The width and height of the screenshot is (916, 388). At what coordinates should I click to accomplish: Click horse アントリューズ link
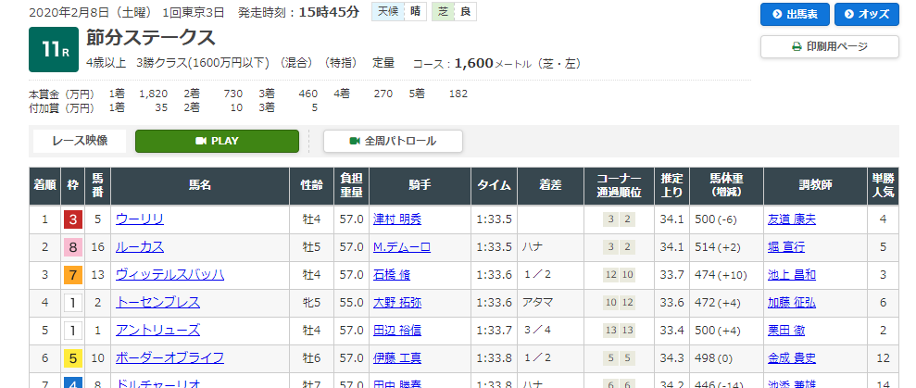tap(157, 331)
